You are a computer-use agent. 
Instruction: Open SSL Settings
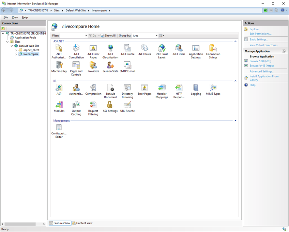pyautogui.click(x=110, y=106)
